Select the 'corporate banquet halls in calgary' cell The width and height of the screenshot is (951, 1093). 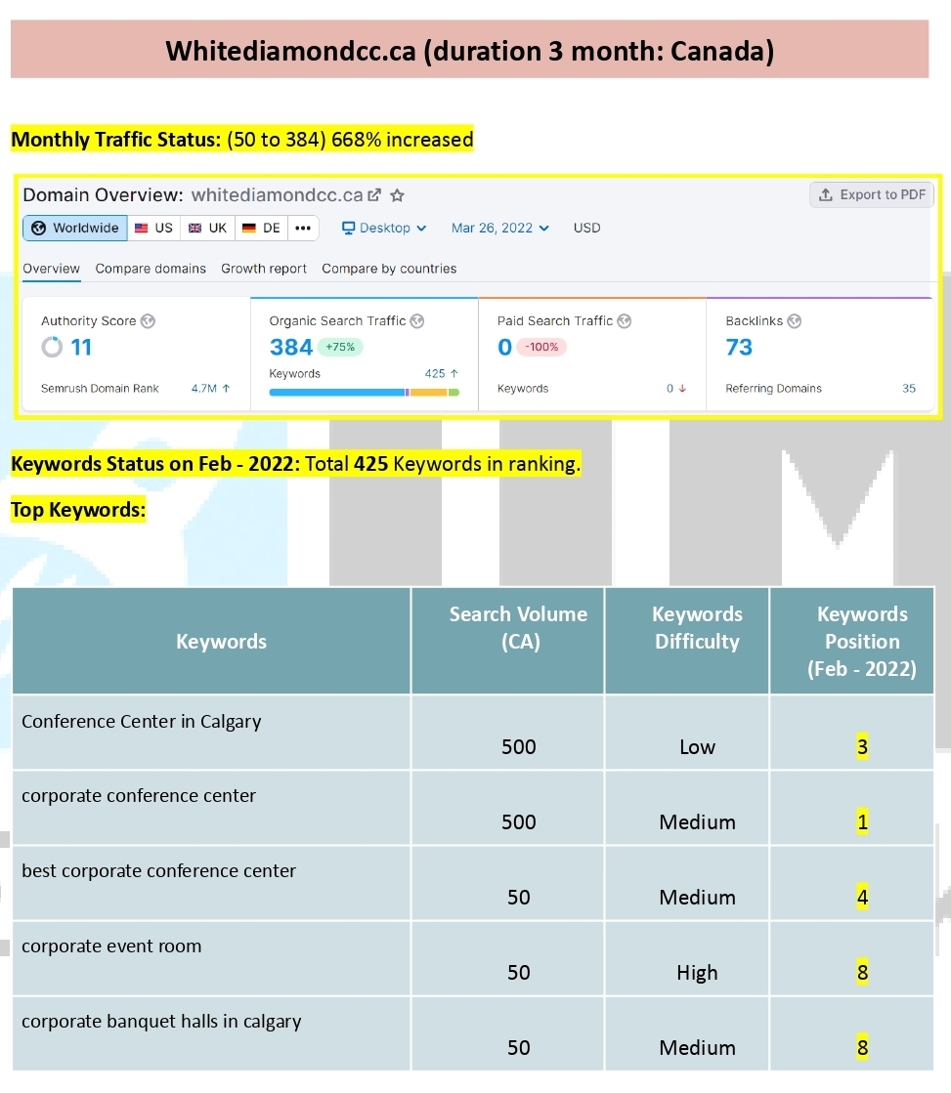tap(211, 1033)
